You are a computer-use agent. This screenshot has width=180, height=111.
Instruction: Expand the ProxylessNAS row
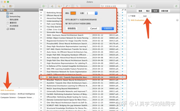(41, 44)
